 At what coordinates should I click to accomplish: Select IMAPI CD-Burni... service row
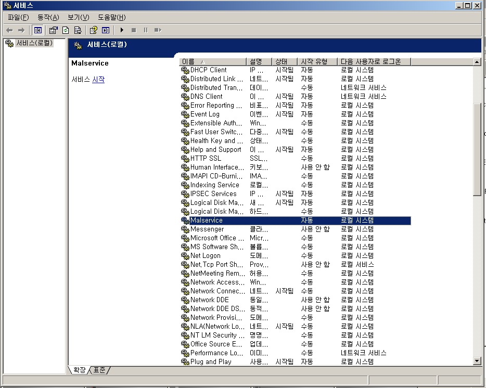[x=296, y=176]
